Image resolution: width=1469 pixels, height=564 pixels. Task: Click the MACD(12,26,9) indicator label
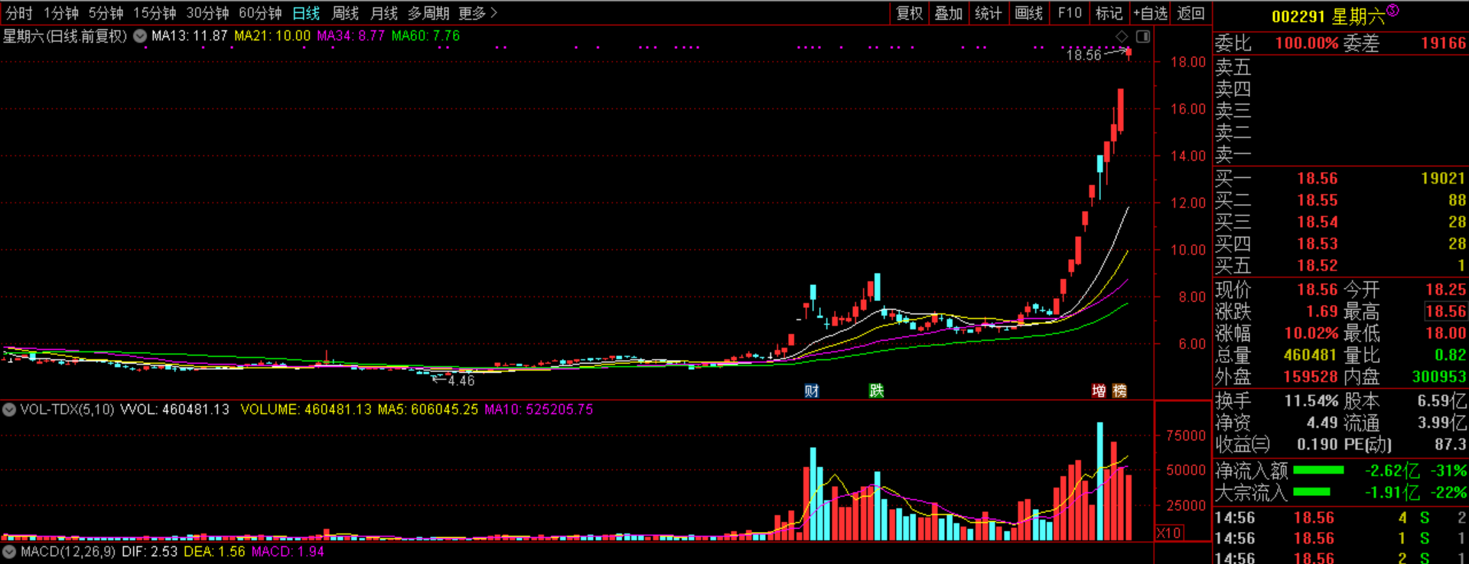[x=67, y=552]
